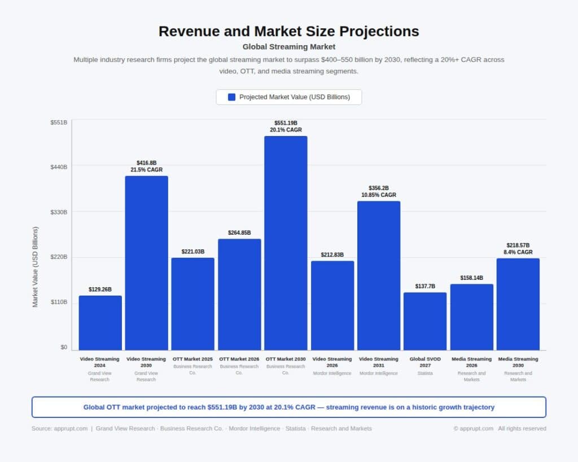Select the OTT Market 2026 bar
578x462 pixels.
pos(239,294)
